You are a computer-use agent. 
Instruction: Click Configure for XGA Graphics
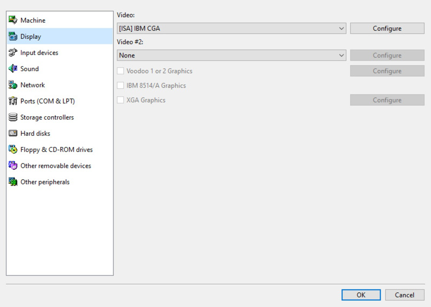click(x=387, y=100)
